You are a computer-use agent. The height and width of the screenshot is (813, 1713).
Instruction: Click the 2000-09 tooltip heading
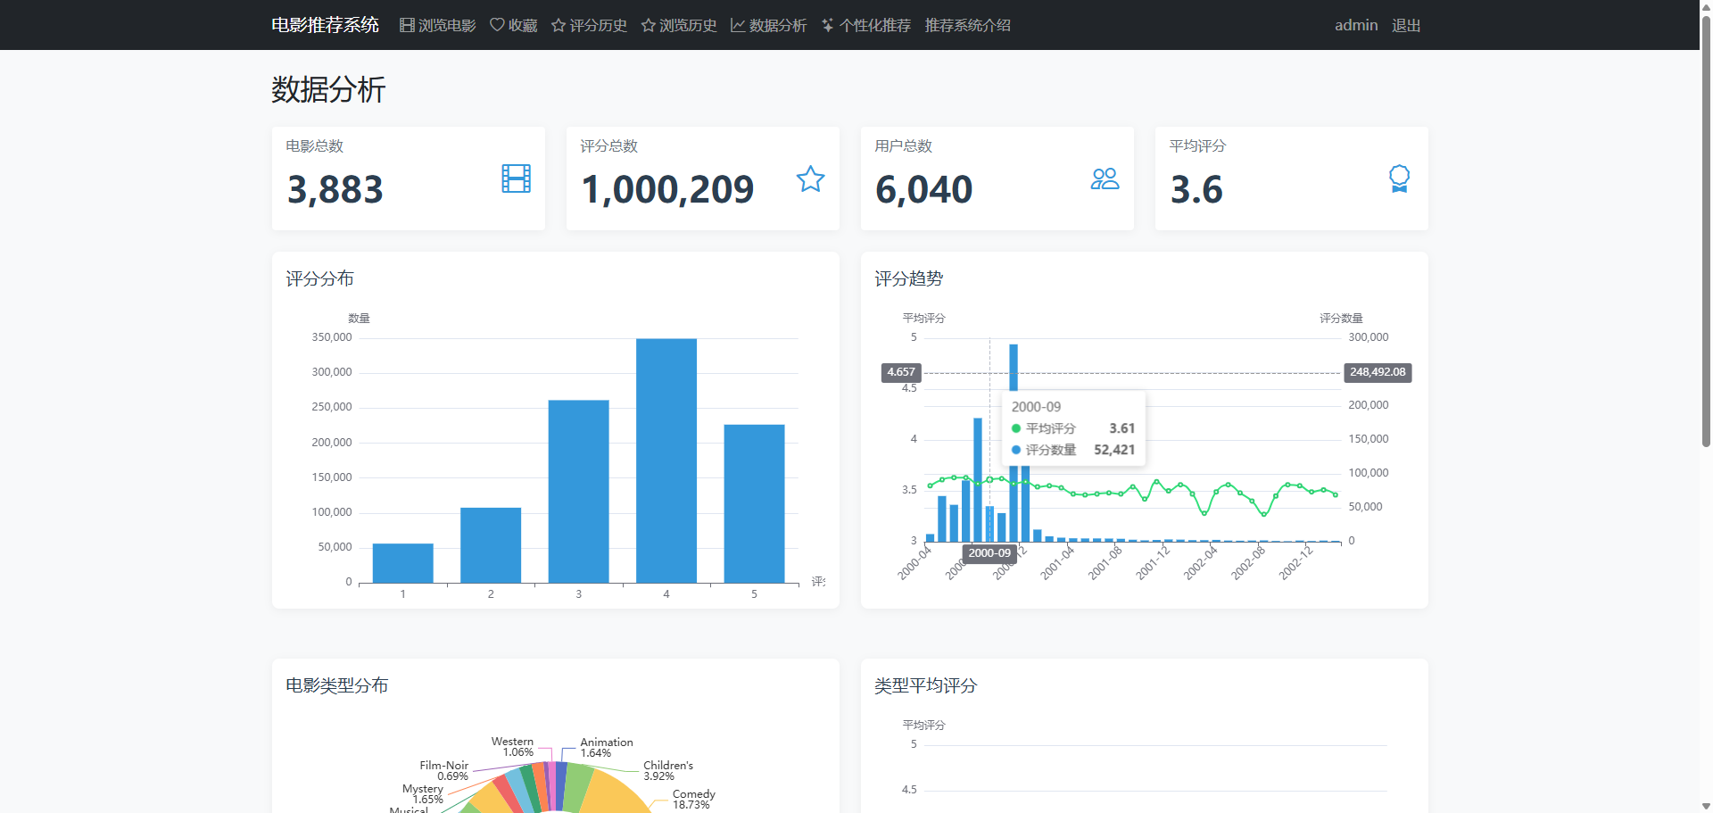click(x=1037, y=407)
